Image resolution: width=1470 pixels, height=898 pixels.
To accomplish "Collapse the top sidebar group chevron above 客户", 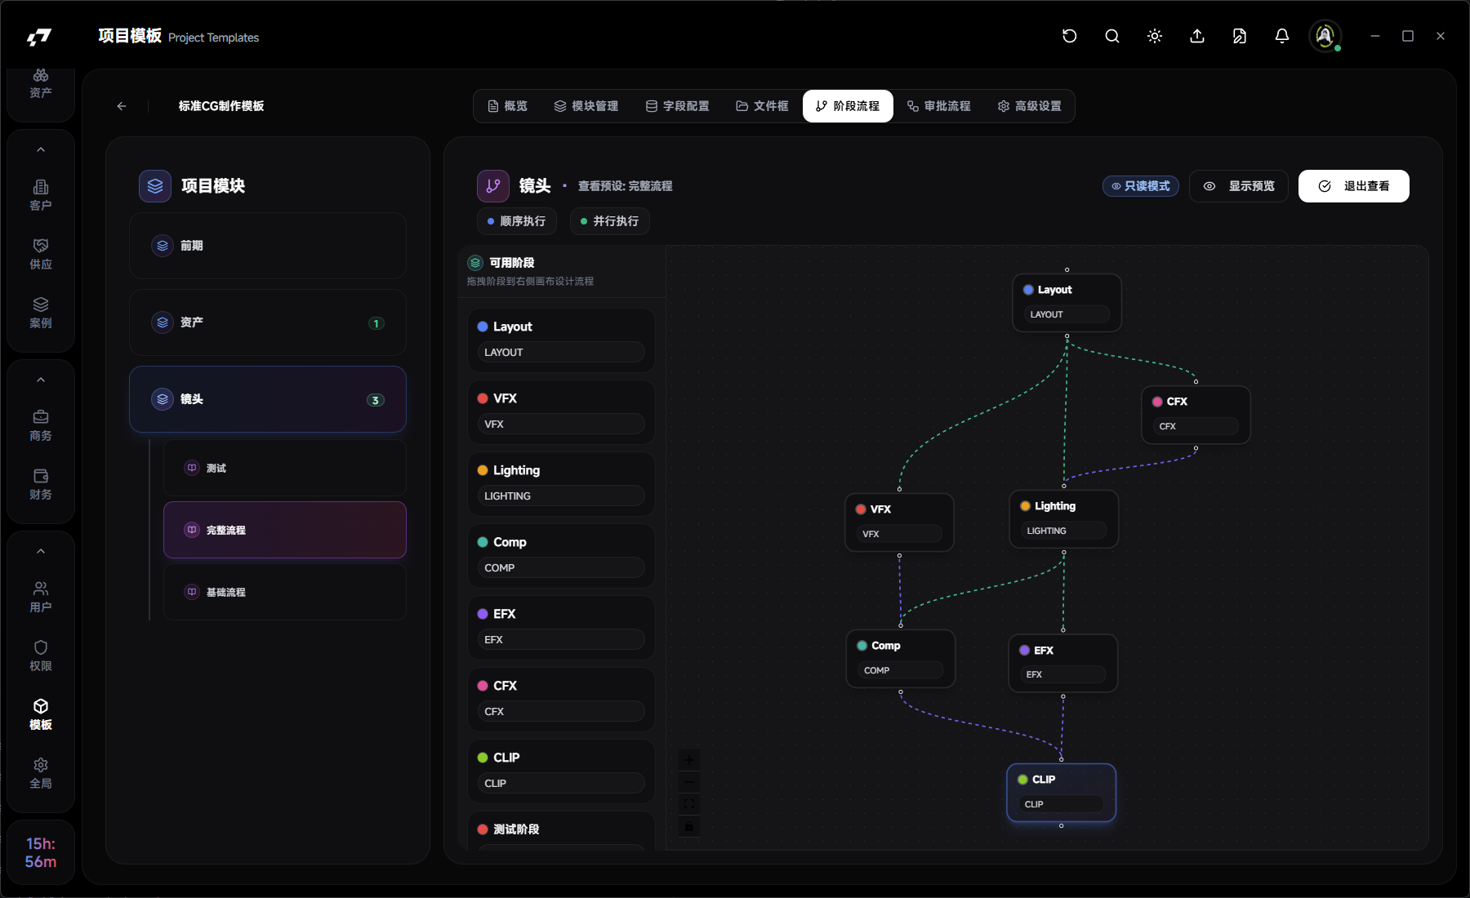I will coord(41,150).
